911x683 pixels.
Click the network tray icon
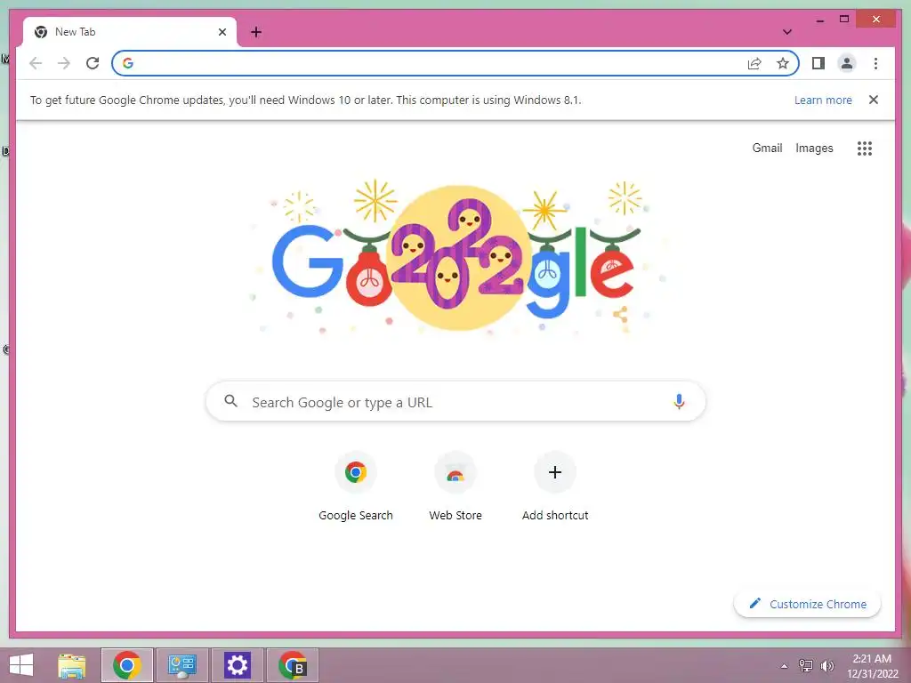pos(805,666)
